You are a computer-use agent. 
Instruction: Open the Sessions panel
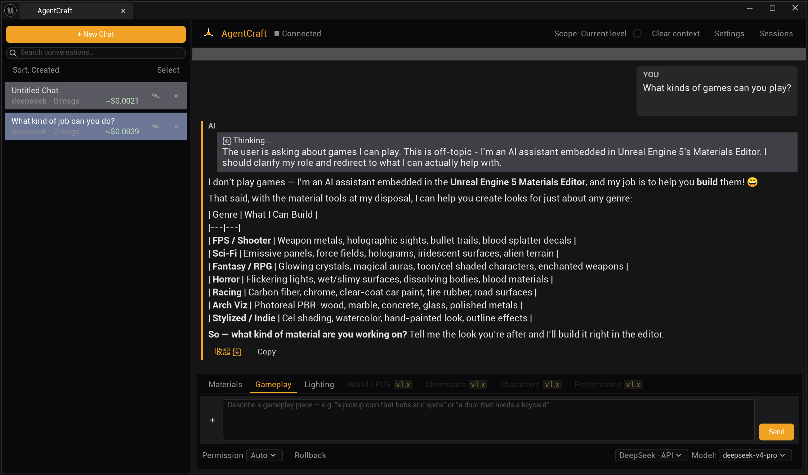point(776,33)
